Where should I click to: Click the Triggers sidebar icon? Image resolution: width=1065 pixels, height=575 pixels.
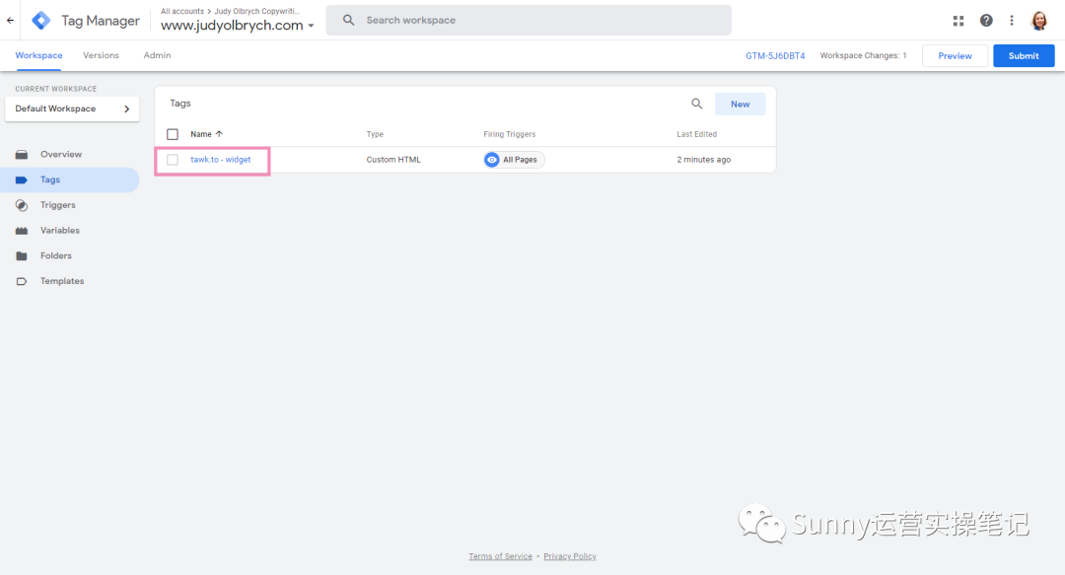click(x=22, y=205)
